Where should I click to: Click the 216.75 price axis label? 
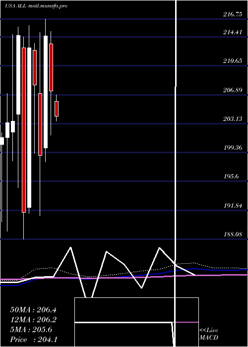tap(233, 14)
